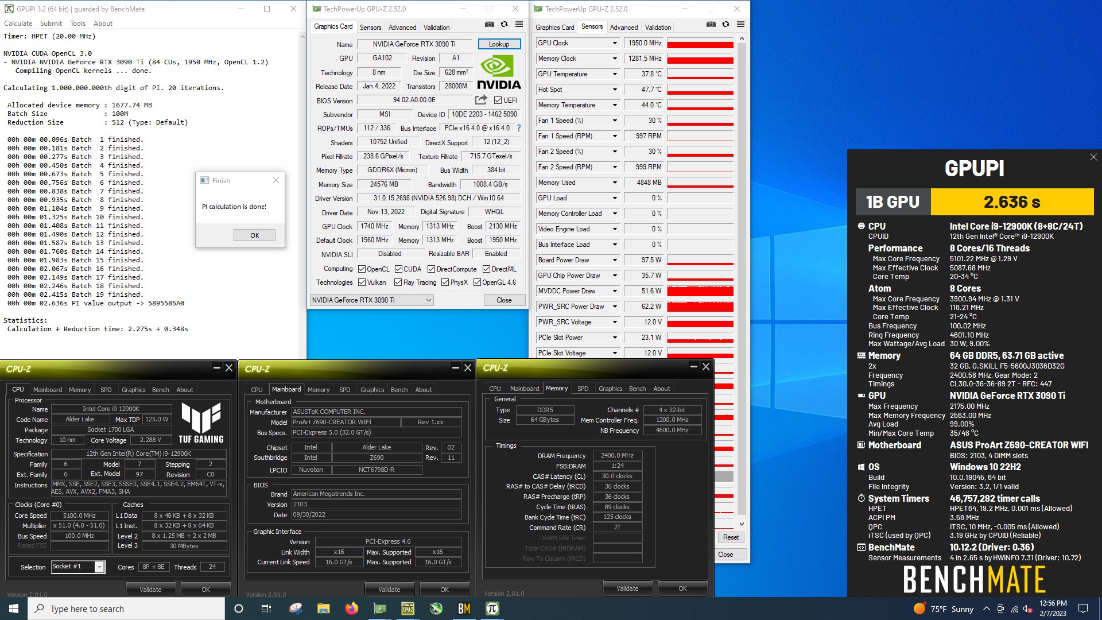Click the muted volume icon in the system tray

tap(1027, 609)
